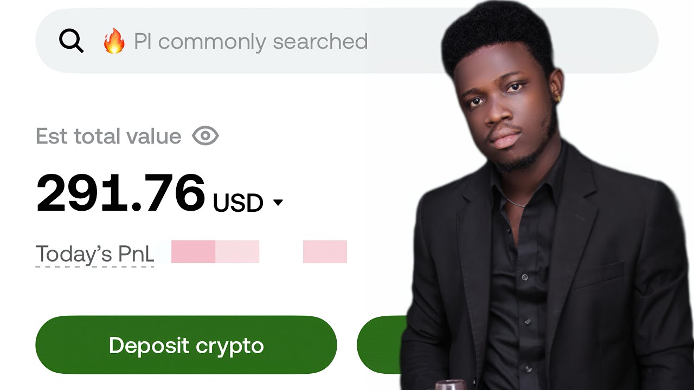Viewport: 694px width, 390px height.
Task: Click the light pink box adjoining the dark one
Action: [237, 252]
